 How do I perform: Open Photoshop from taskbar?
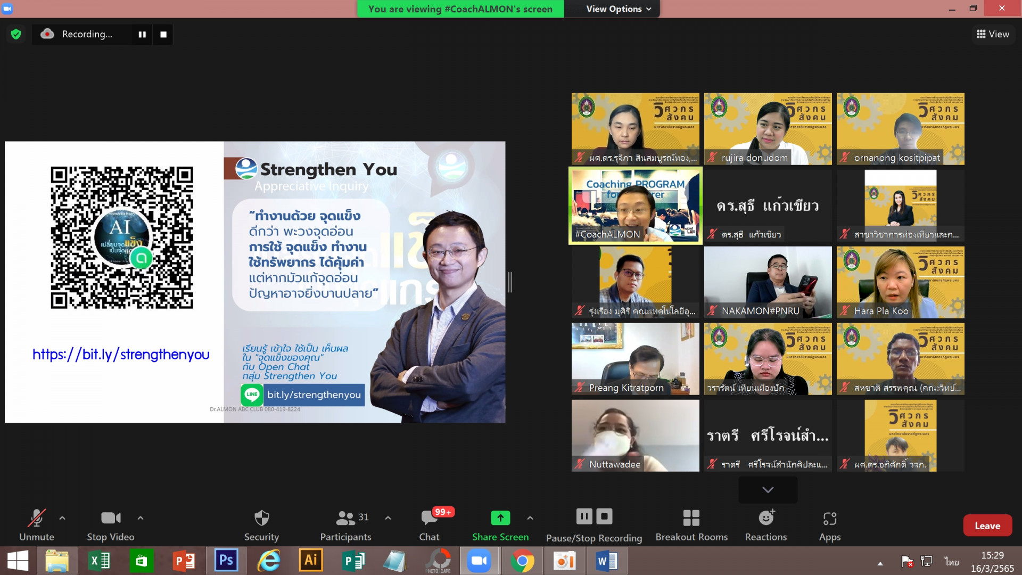(226, 561)
